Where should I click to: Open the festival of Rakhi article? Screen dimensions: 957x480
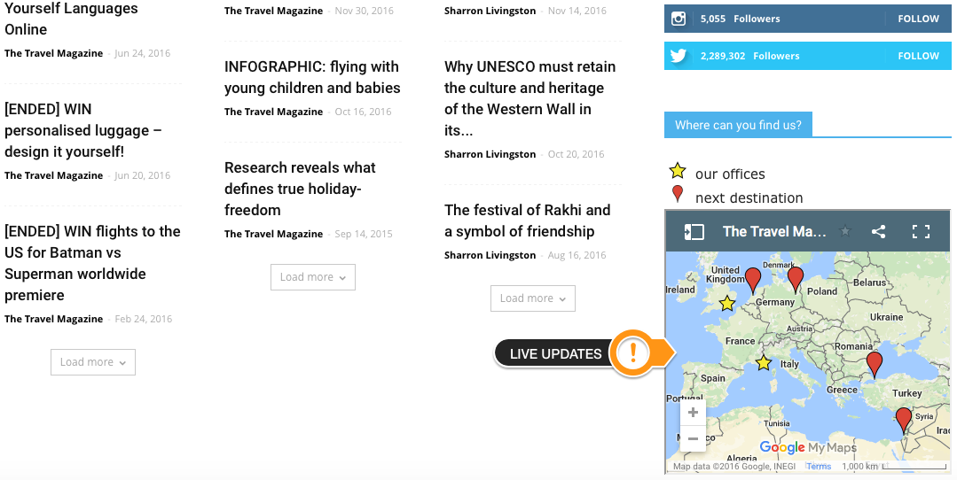click(528, 221)
